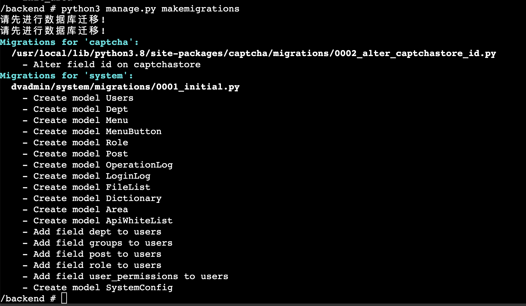
Task: Click the "Create model LoginLog" line
Action: pyautogui.click(x=86, y=176)
